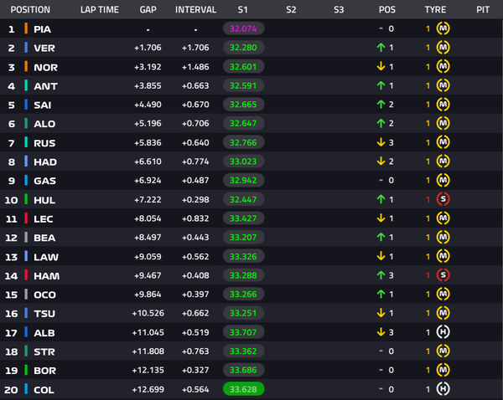This screenshot has height=400, width=503.
Task: Select driver name SAI
Action: pyautogui.click(x=43, y=105)
